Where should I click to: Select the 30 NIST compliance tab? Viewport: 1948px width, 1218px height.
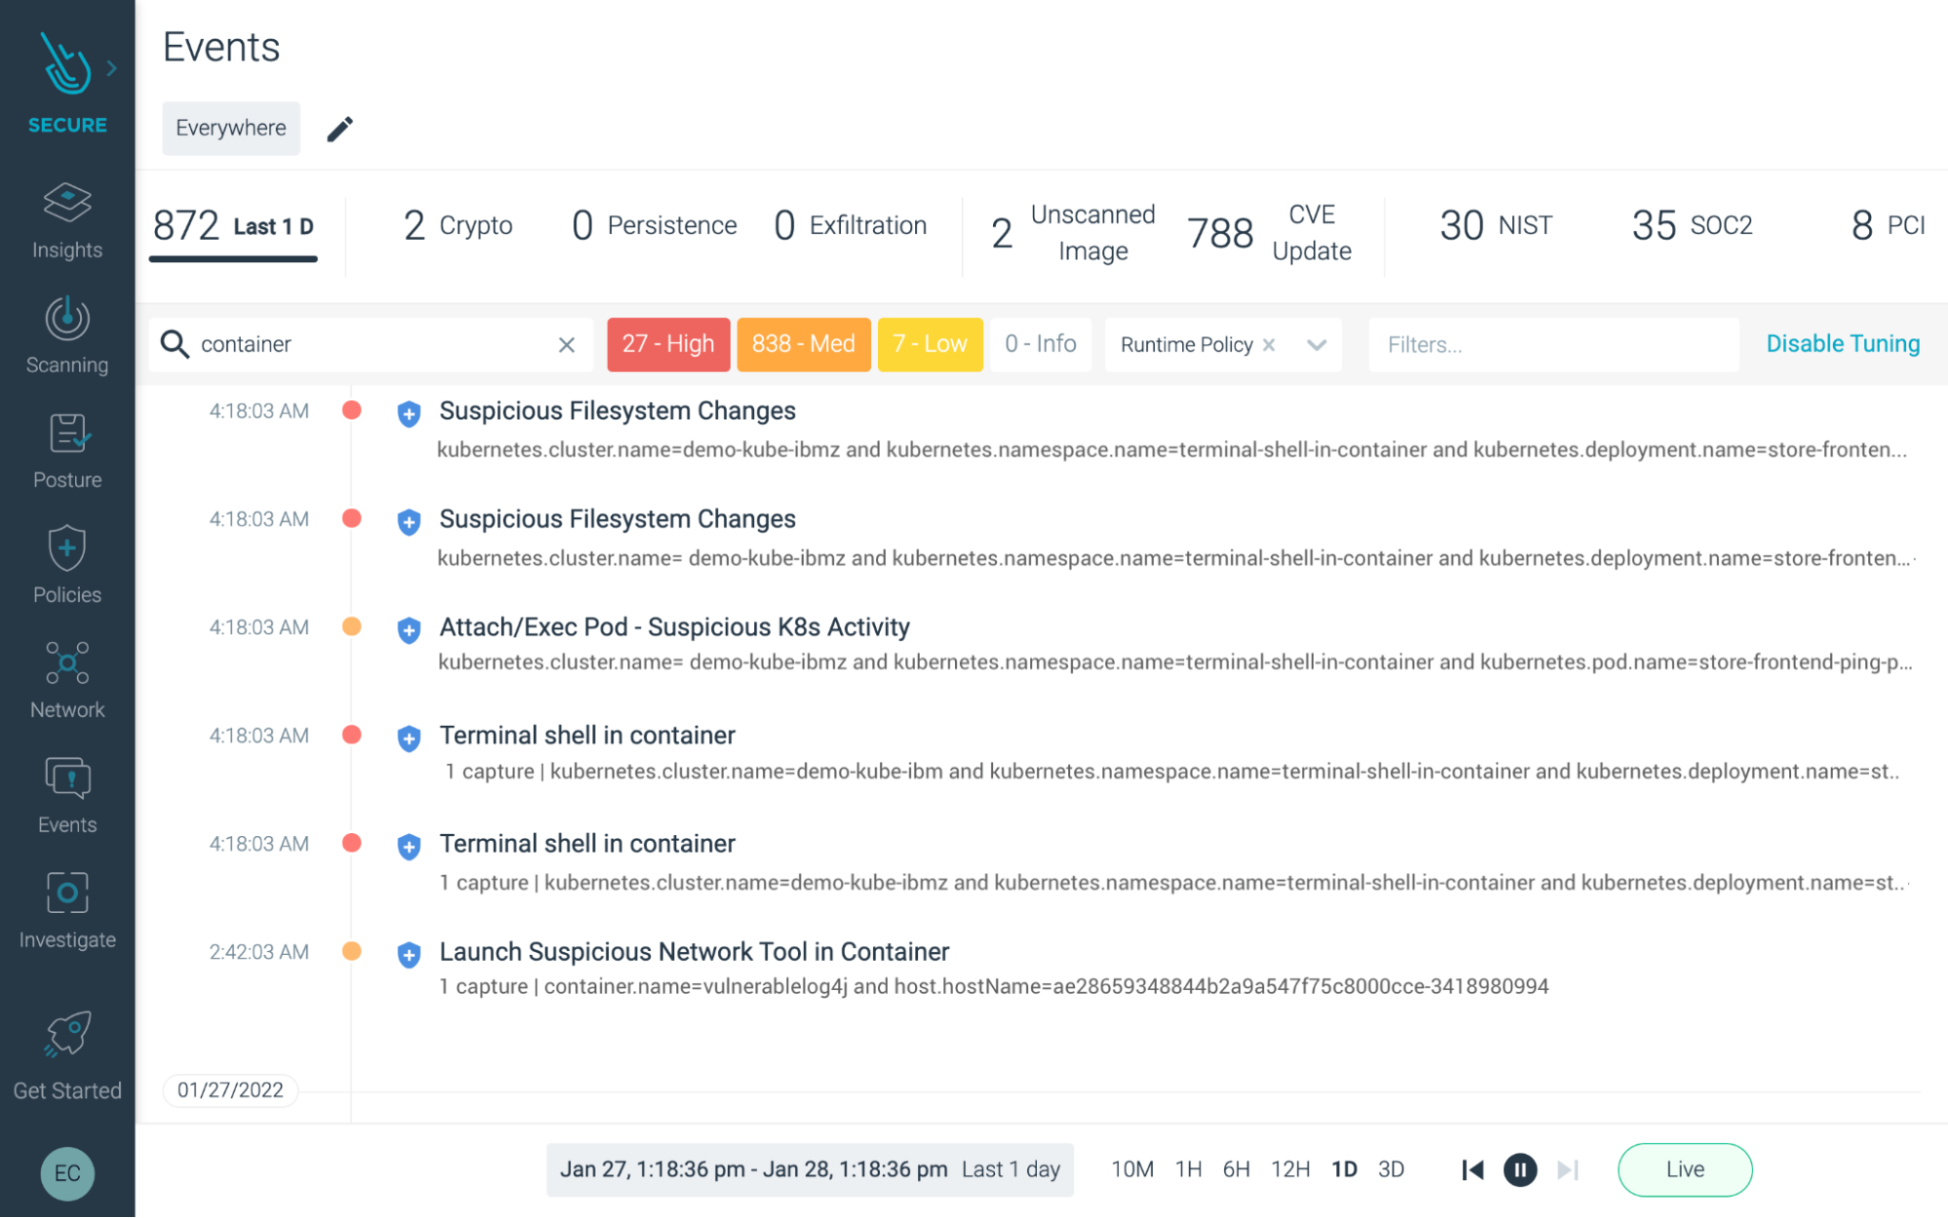click(x=1495, y=226)
